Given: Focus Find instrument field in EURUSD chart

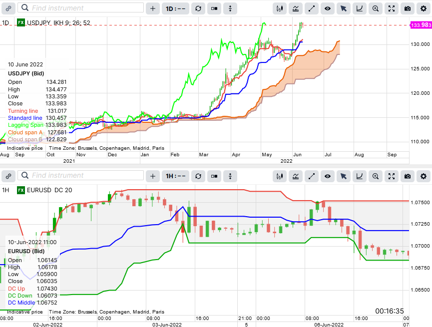Looking at the screenshot, I should coord(81,176).
